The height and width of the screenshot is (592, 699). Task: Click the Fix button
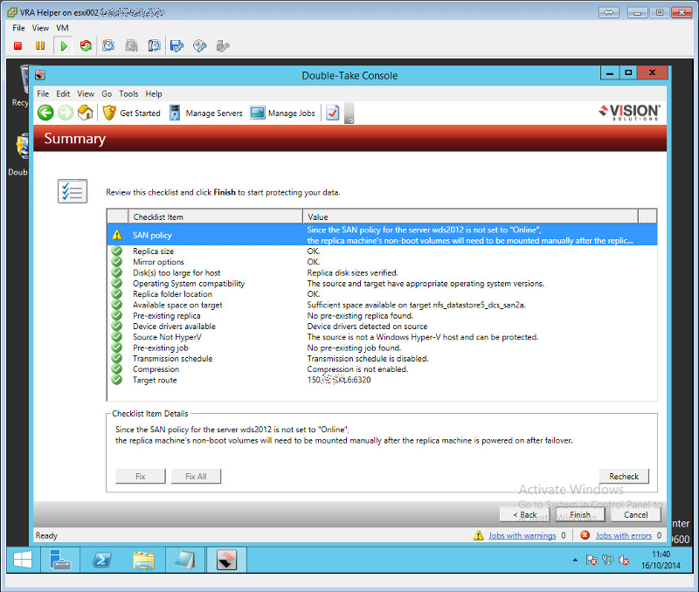(x=141, y=476)
